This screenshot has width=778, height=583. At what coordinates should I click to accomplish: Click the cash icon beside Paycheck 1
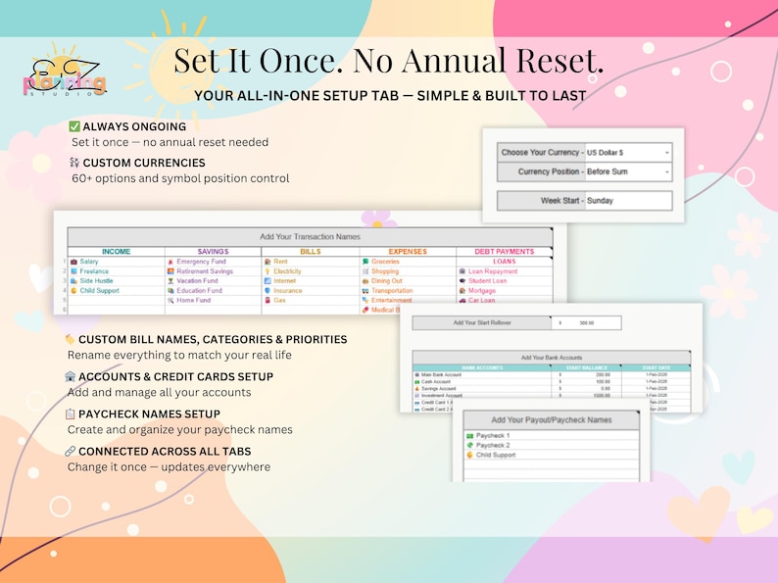point(470,436)
